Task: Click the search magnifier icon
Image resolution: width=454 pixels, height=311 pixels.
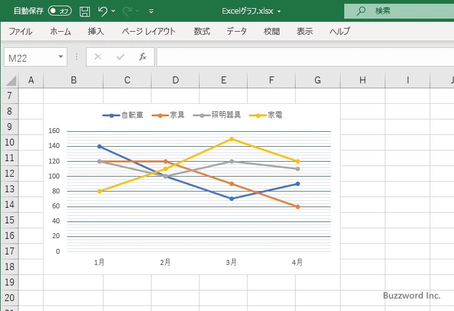Action: [360, 11]
